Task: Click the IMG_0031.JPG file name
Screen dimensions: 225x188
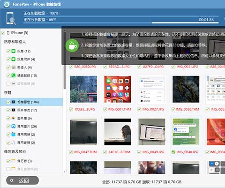Action: tap(187, 67)
